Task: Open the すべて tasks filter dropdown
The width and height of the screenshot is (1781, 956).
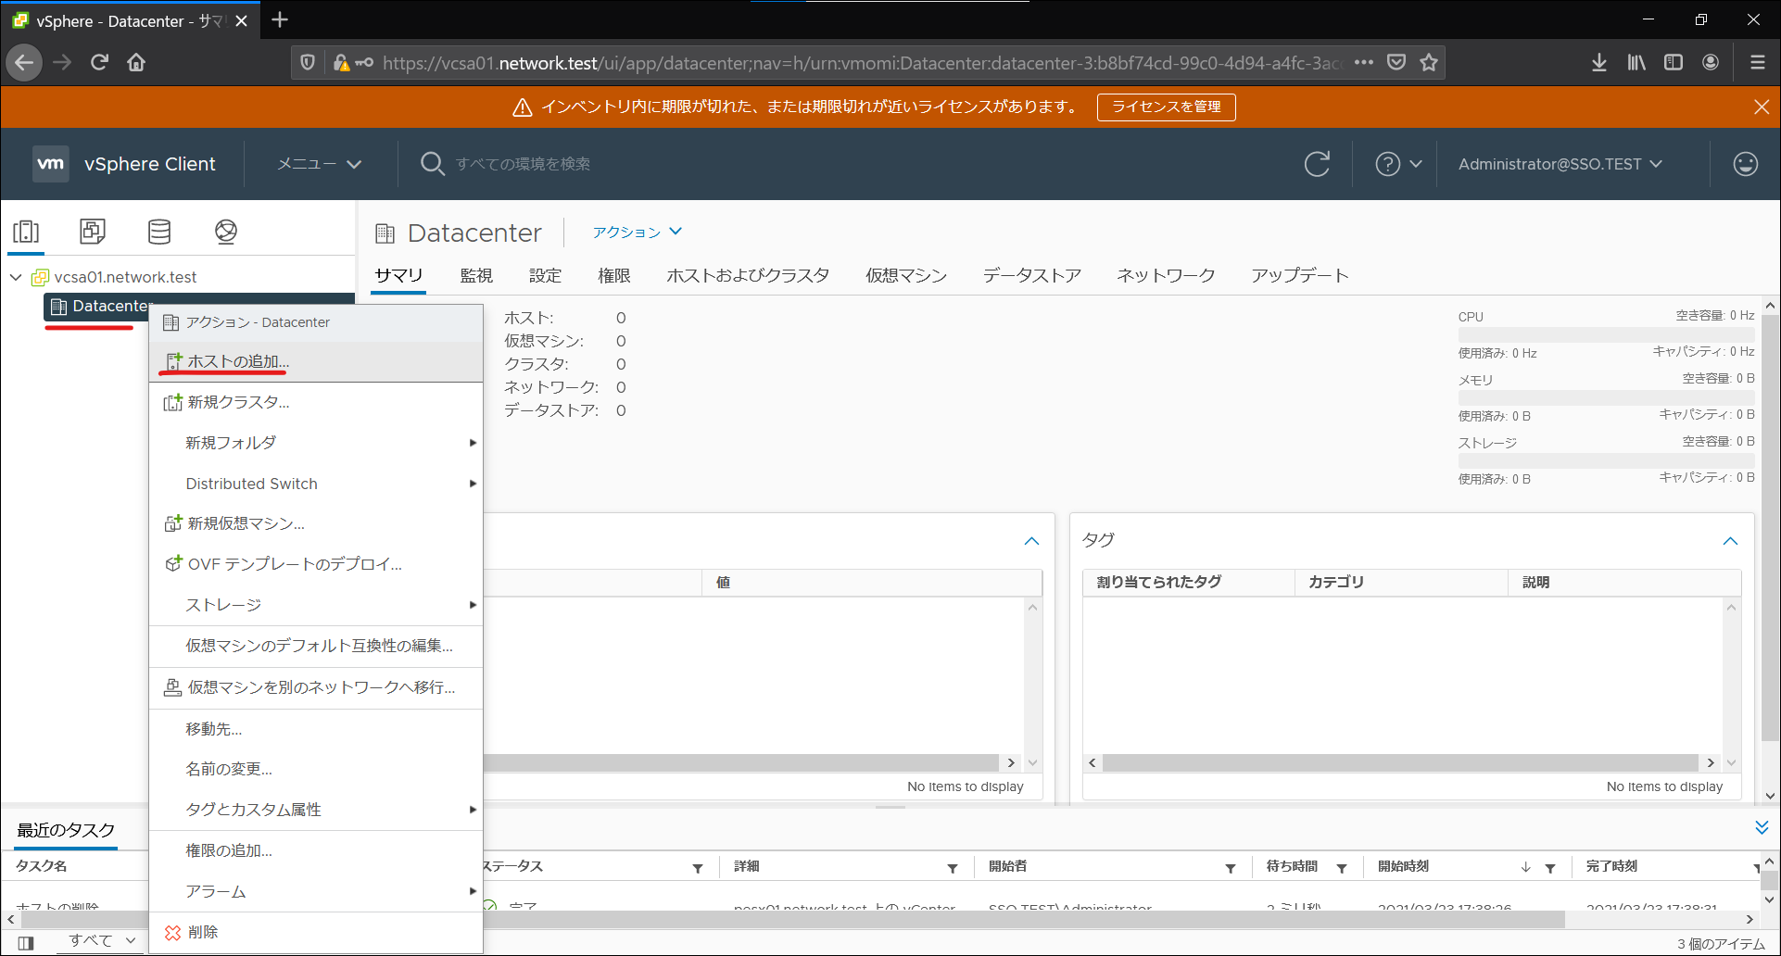Action: click(x=102, y=940)
